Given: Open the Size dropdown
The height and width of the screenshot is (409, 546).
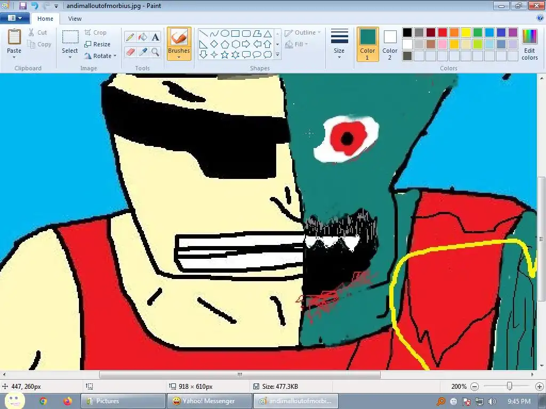Looking at the screenshot, I should tap(339, 44).
